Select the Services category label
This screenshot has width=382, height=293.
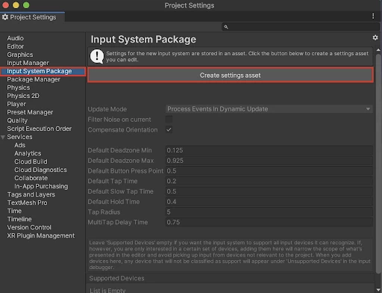click(x=19, y=137)
